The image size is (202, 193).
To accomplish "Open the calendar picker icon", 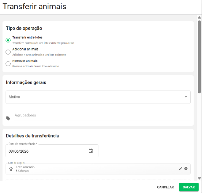I will click(90, 151).
